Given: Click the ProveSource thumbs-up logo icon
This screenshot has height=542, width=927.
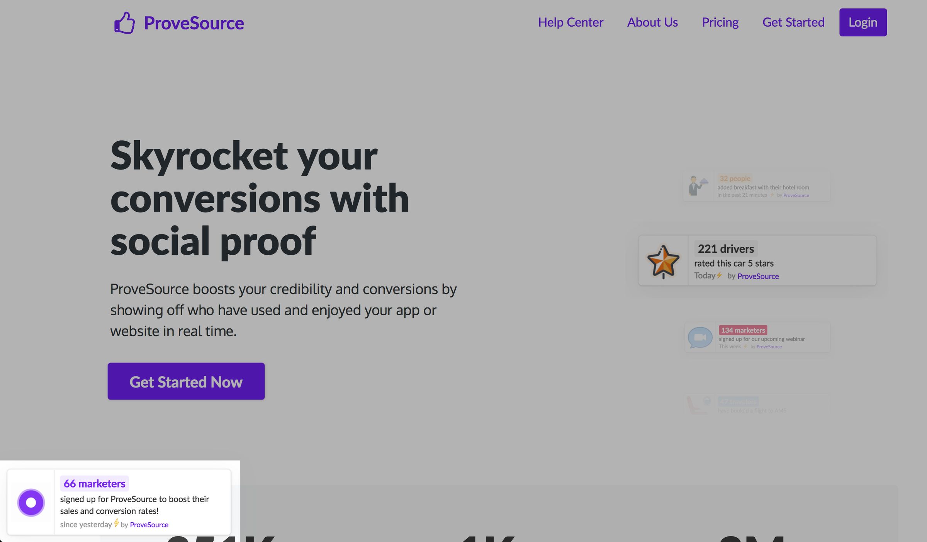Looking at the screenshot, I should point(125,23).
